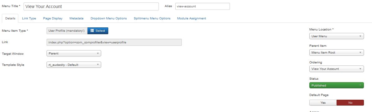Open the Parent Item dropdown

point(336,53)
